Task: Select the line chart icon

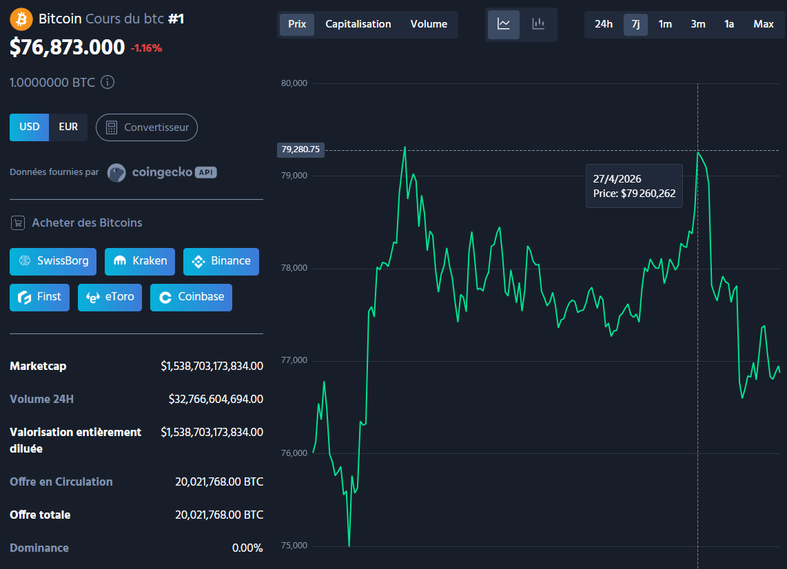Action: coord(504,25)
